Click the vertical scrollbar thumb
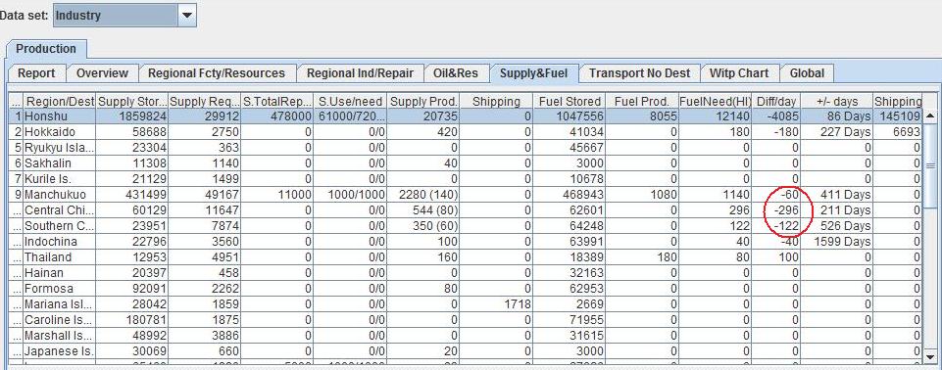This screenshot has width=942, height=370. click(x=930, y=166)
